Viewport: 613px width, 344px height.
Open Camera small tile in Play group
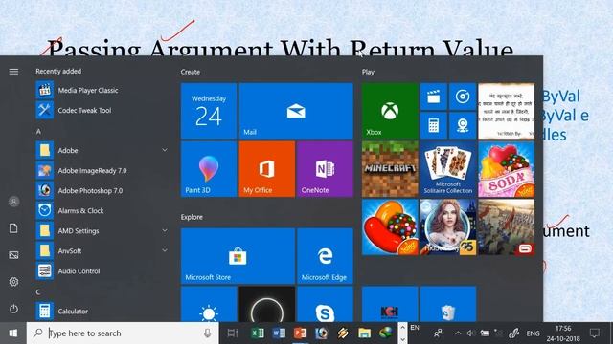[x=463, y=125]
